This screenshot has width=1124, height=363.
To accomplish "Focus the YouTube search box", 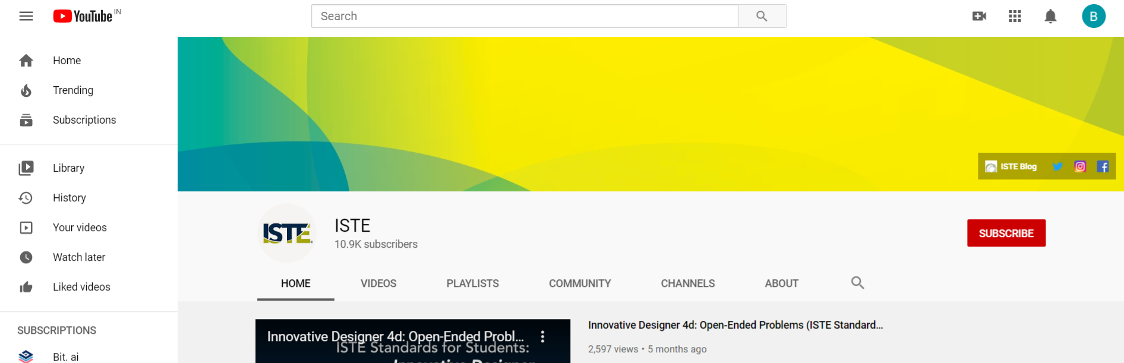I will (525, 16).
